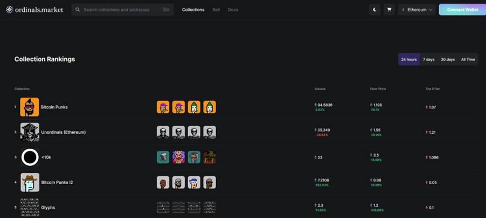Click the ordinals.market logo
The image size is (486, 218).
[34, 10]
